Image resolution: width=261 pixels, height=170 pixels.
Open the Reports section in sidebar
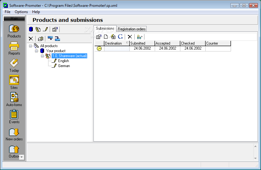[x=14, y=48]
